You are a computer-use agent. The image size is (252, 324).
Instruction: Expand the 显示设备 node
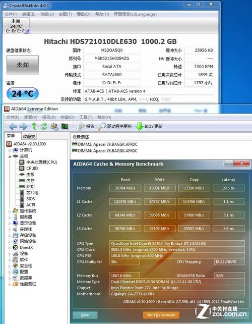[10, 224]
